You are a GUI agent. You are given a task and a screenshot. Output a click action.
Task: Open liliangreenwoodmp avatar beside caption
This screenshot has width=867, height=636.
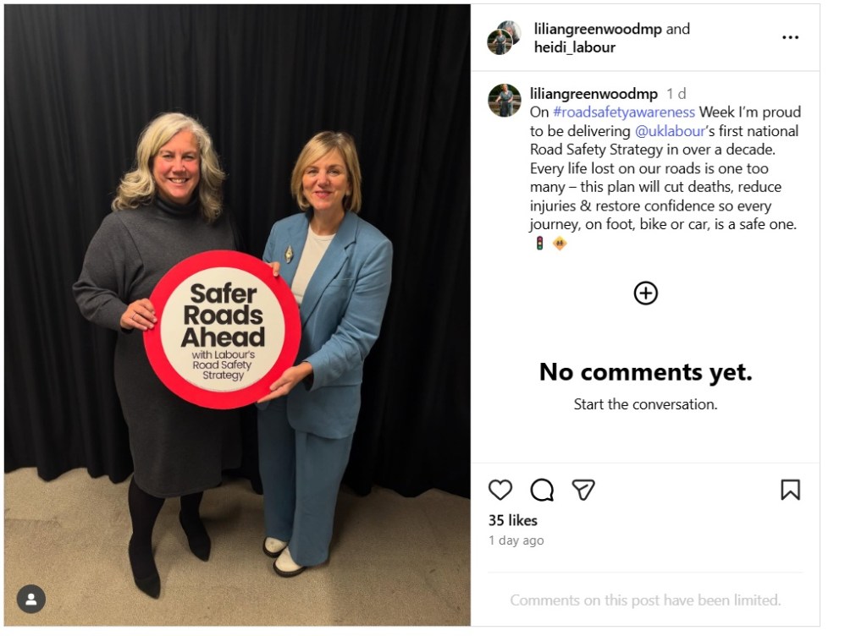tap(505, 101)
